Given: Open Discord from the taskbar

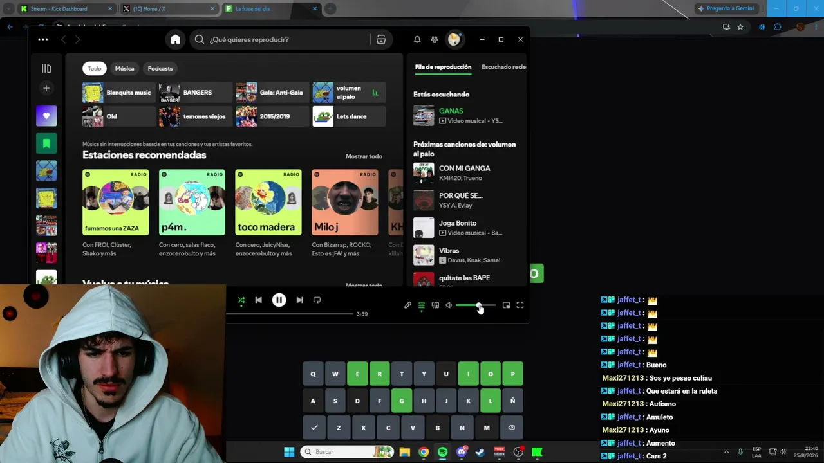Looking at the screenshot, I should click(x=462, y=452).
